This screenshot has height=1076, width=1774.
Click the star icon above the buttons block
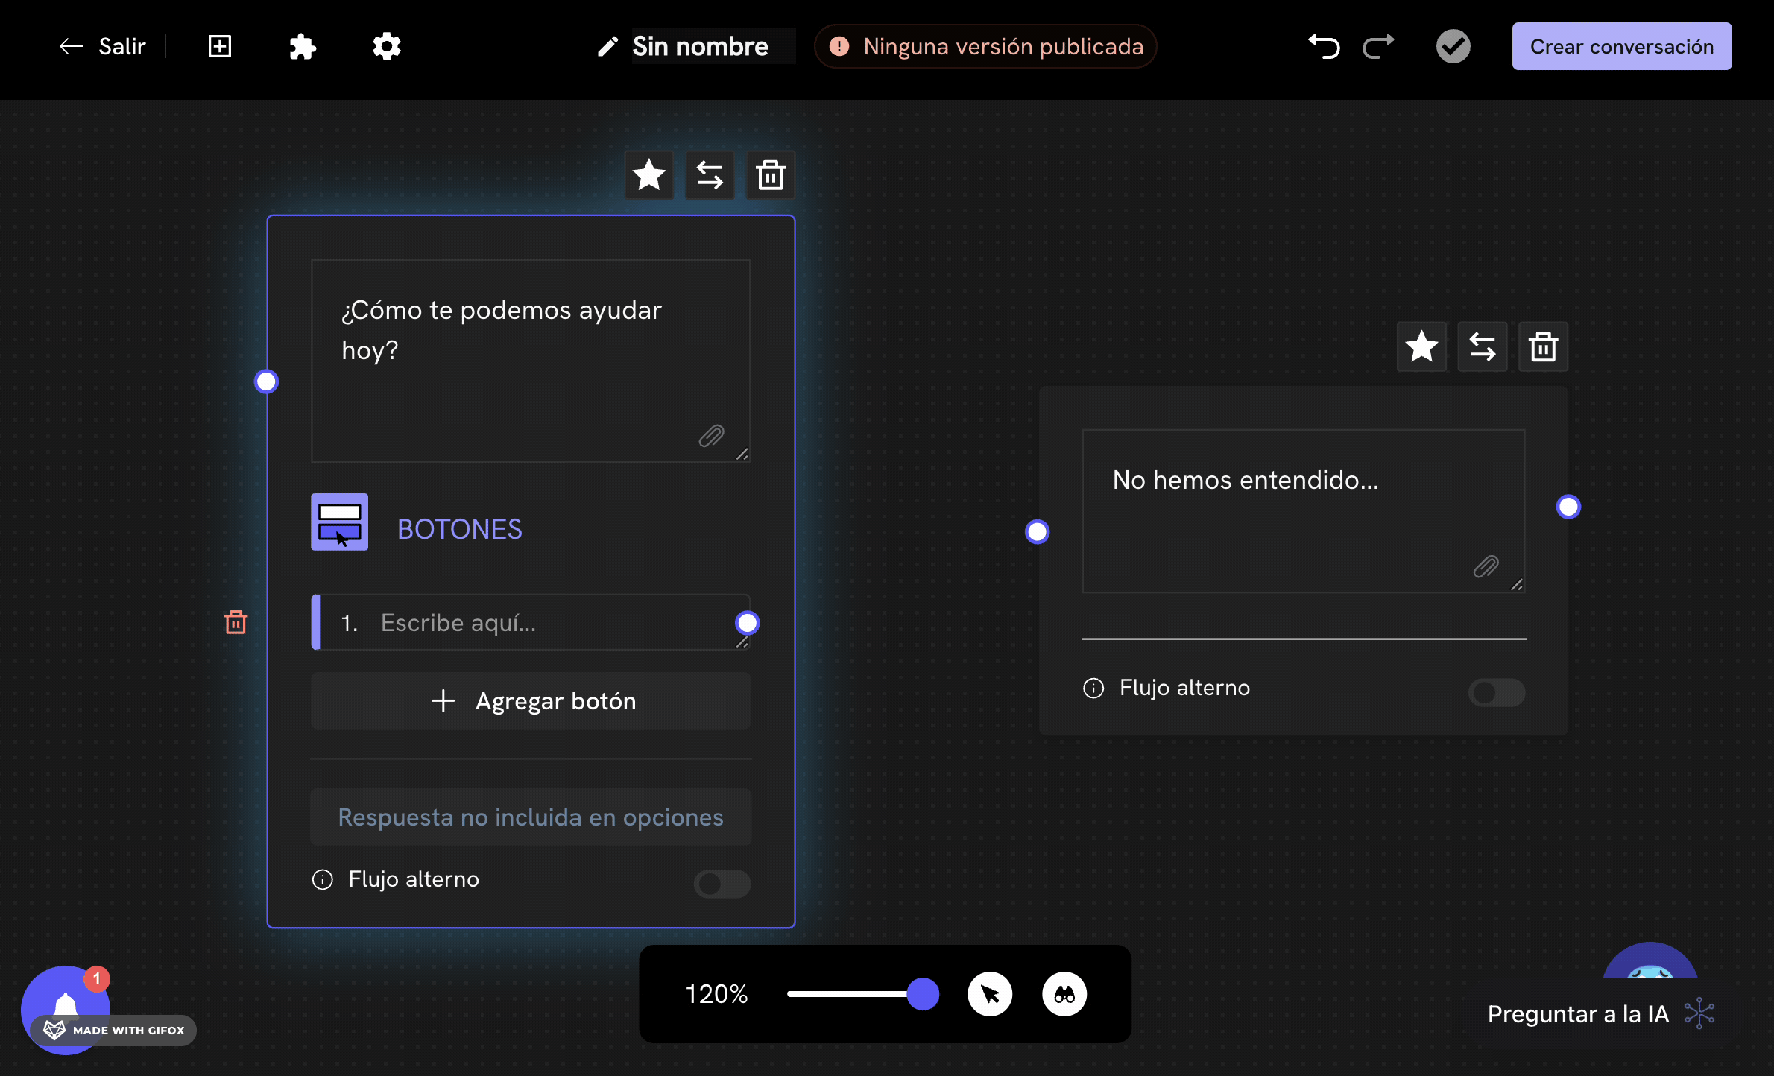[x=648, y=176]
